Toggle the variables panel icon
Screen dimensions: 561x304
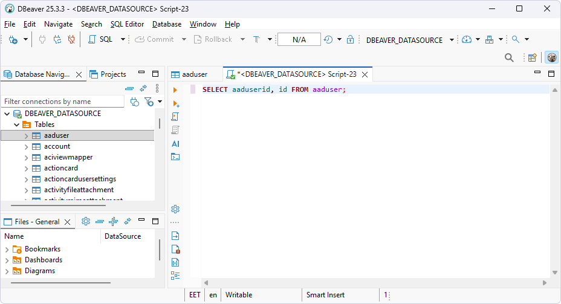175,262
